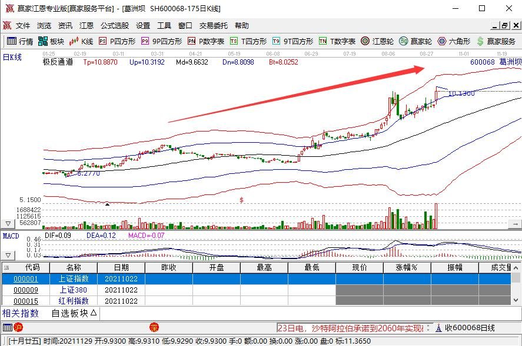
Task: Sort by the 振幅 column header
Action: [x=455, y=267]
